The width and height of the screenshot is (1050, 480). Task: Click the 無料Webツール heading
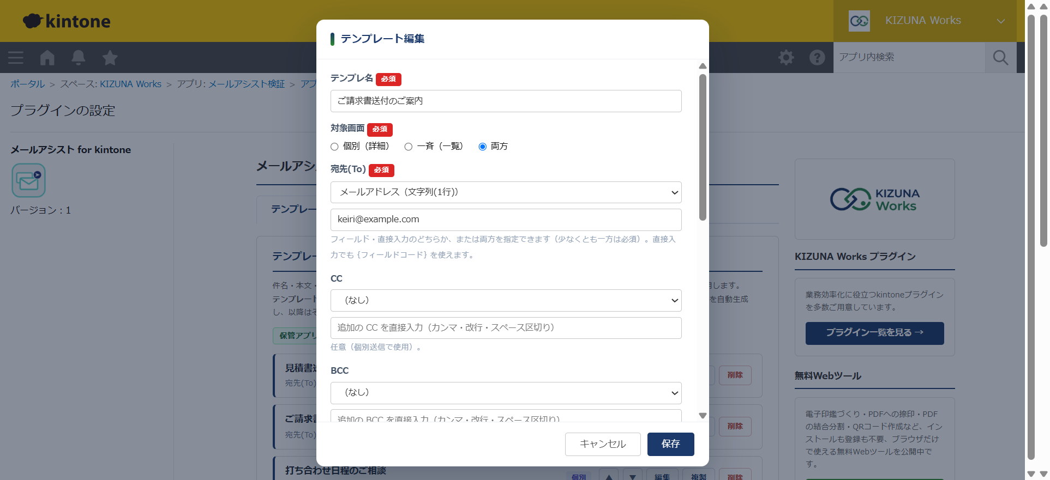tap(828, 376)
